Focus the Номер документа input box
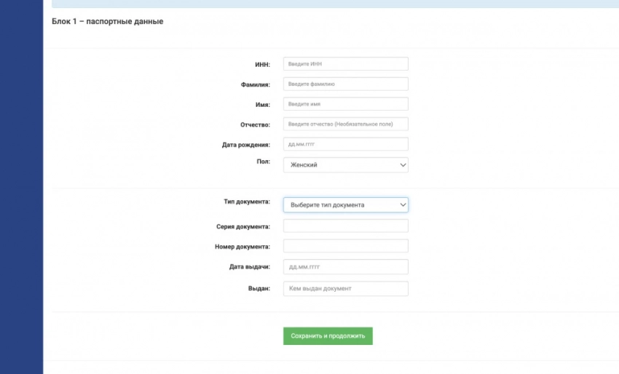This screenshot has width=619, height=374. (x=345, y=246)
